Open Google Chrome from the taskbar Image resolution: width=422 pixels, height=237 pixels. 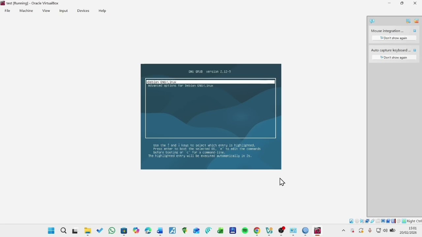[x=257, y=231]
